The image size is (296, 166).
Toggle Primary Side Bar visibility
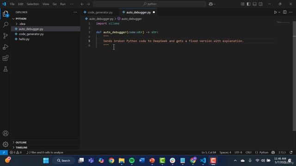tap(249, 4)
